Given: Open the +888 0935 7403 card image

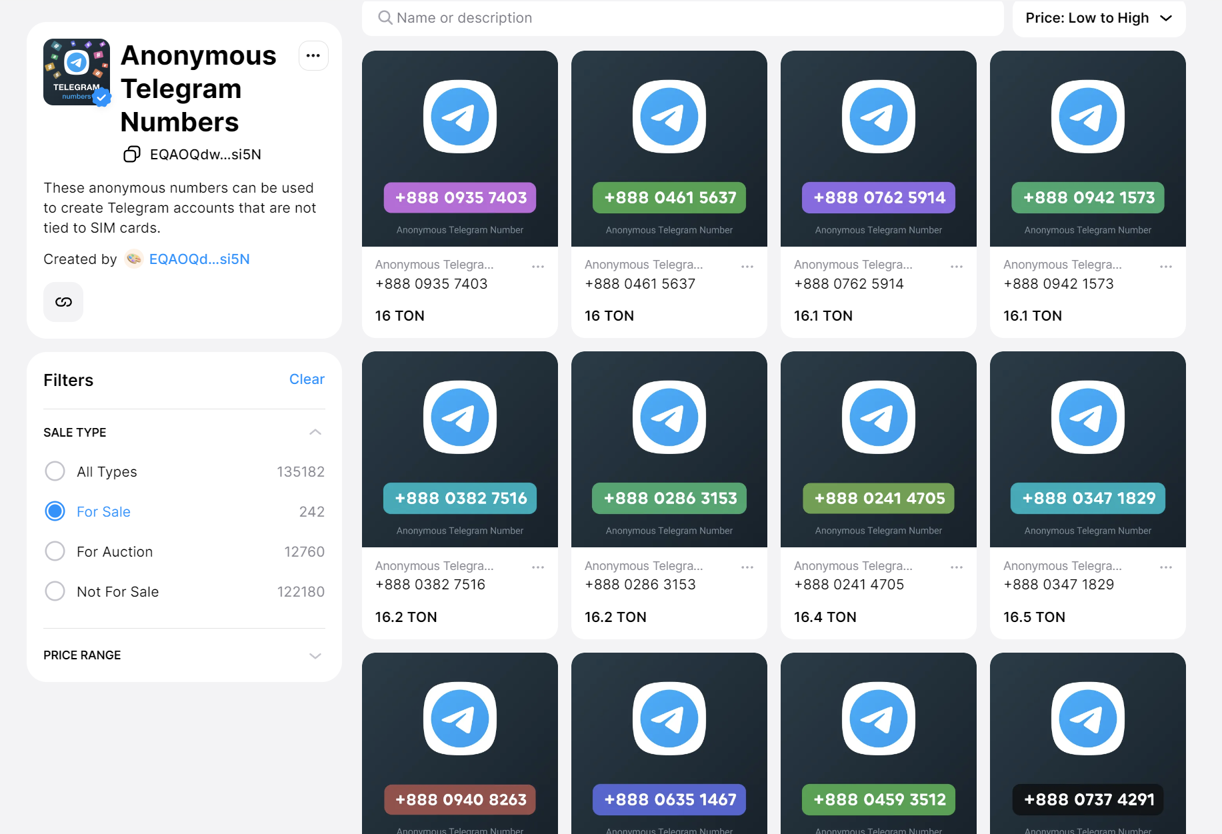Looking at the screenshot, I should pyautogui.click(x=460, y=149).
